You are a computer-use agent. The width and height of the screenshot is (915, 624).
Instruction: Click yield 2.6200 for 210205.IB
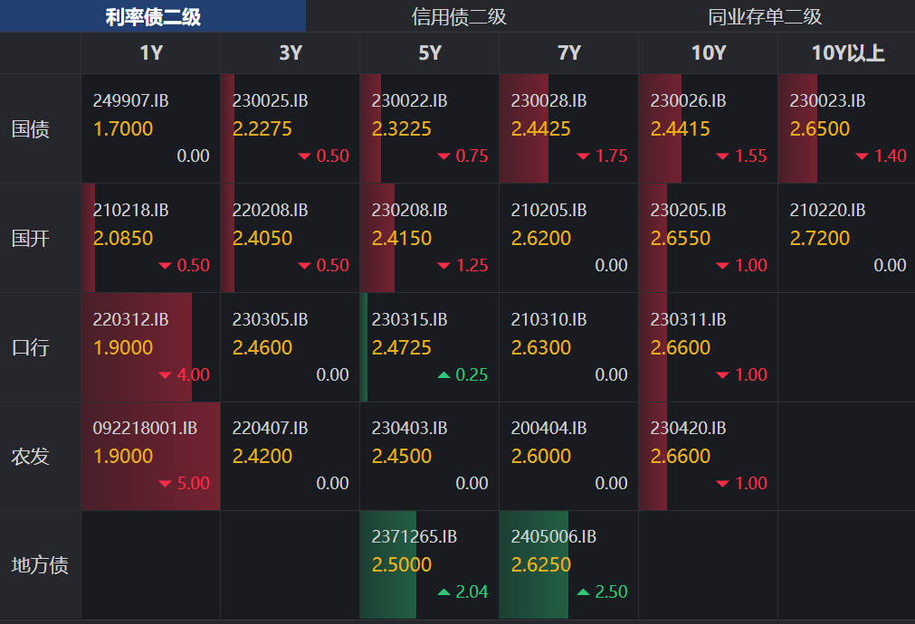click(540, 239)
